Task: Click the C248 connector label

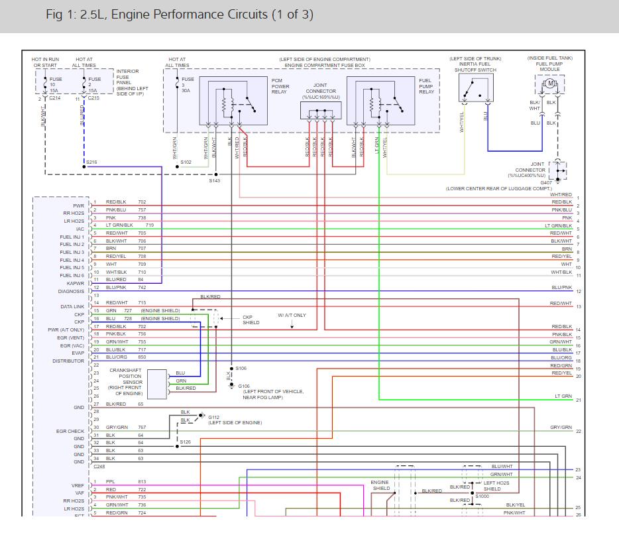Action: click(99, 466)
